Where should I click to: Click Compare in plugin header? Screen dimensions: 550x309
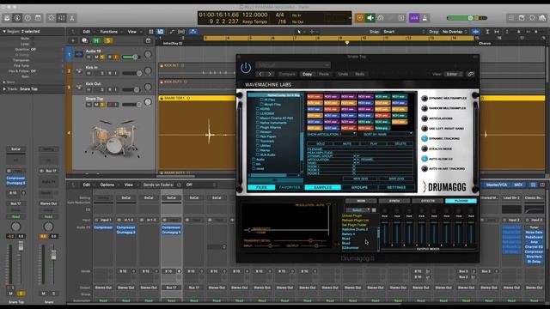point(287,74)
